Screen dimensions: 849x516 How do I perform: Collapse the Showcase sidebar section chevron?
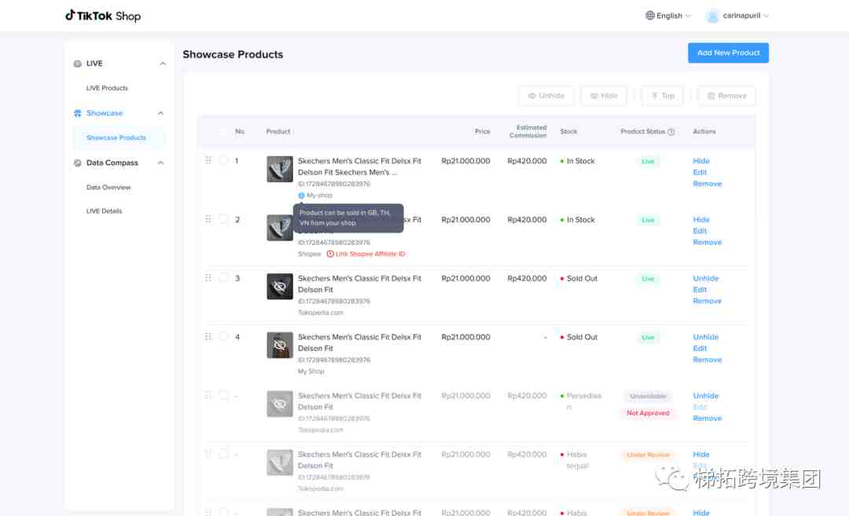160,113
